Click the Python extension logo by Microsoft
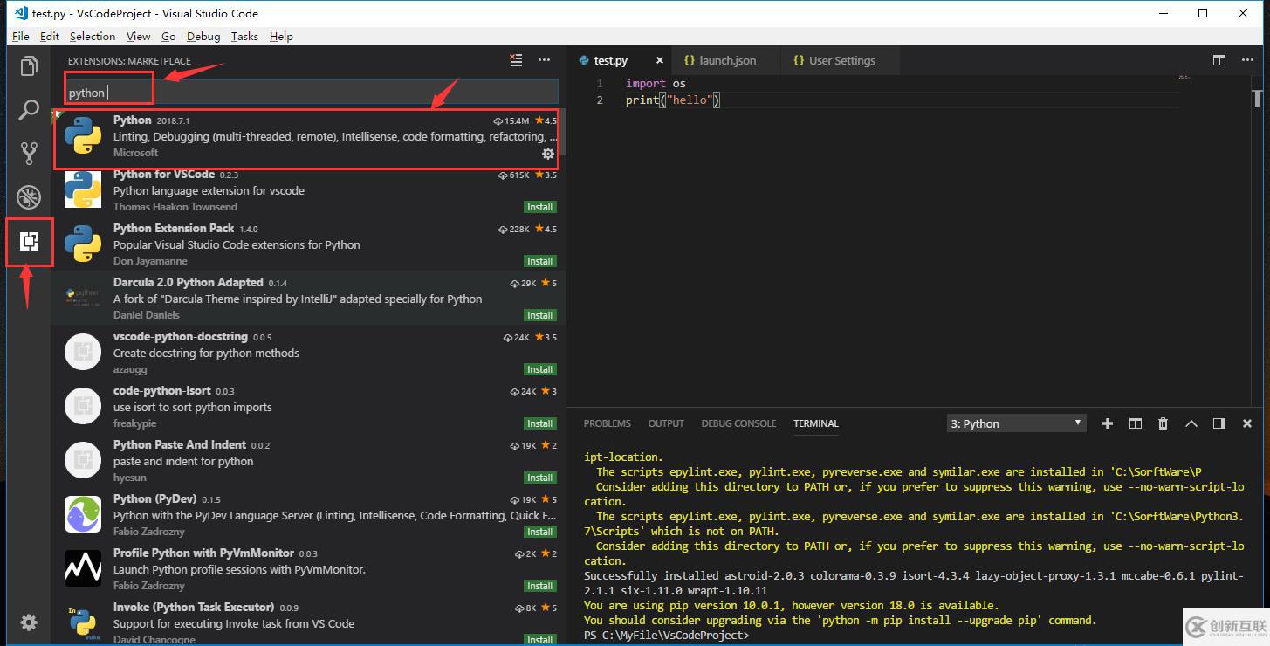The height and width of the screenshot is (646, 1270). [x=83, y=135]
